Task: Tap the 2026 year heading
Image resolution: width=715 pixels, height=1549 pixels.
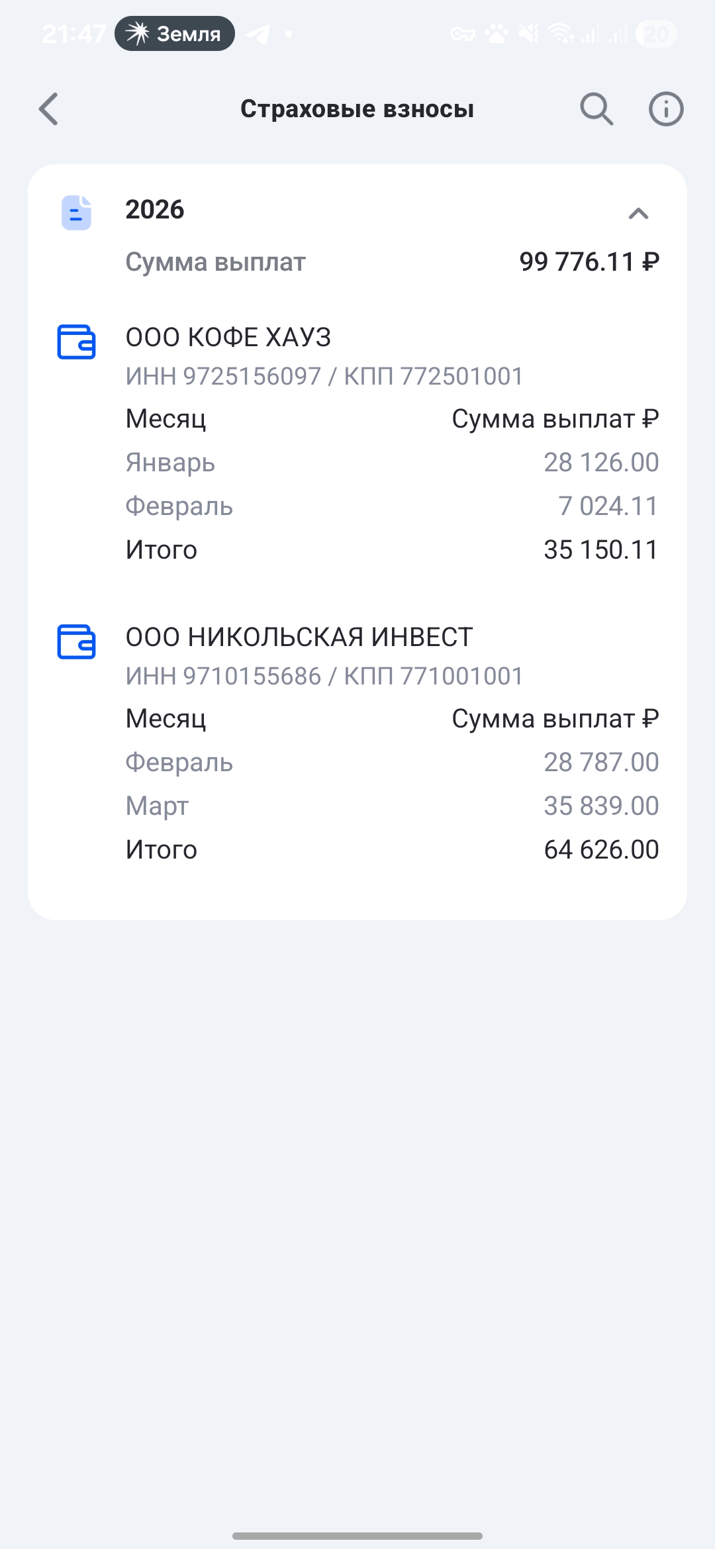Action: [x=155, y=209]
